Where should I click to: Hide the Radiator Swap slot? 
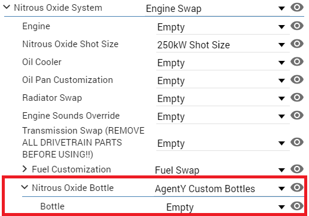click(297, 97)
